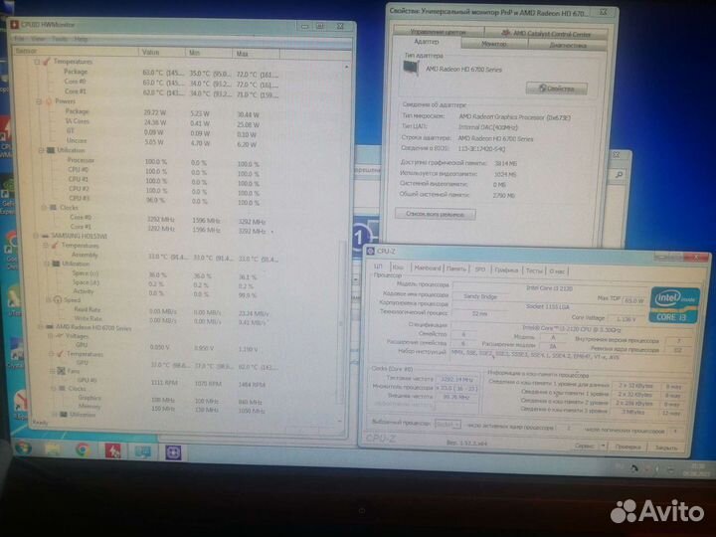Select the Package temperature row showing 63.0 °C
Screen dimensions: 716x537
[x=178, y=73]
